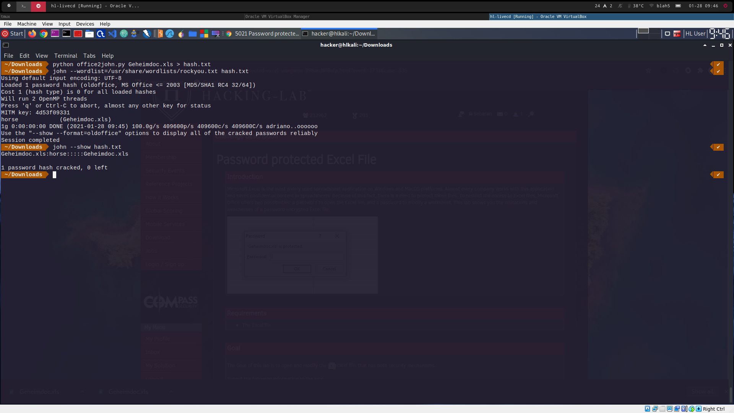
Task: Toggle notifications bell in status bar
Action: click(620, 6)
